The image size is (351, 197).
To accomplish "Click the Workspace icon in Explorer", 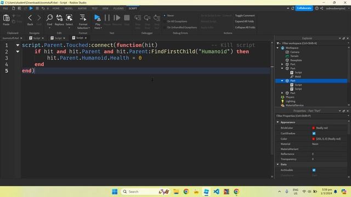I will (x=283, y=48).
